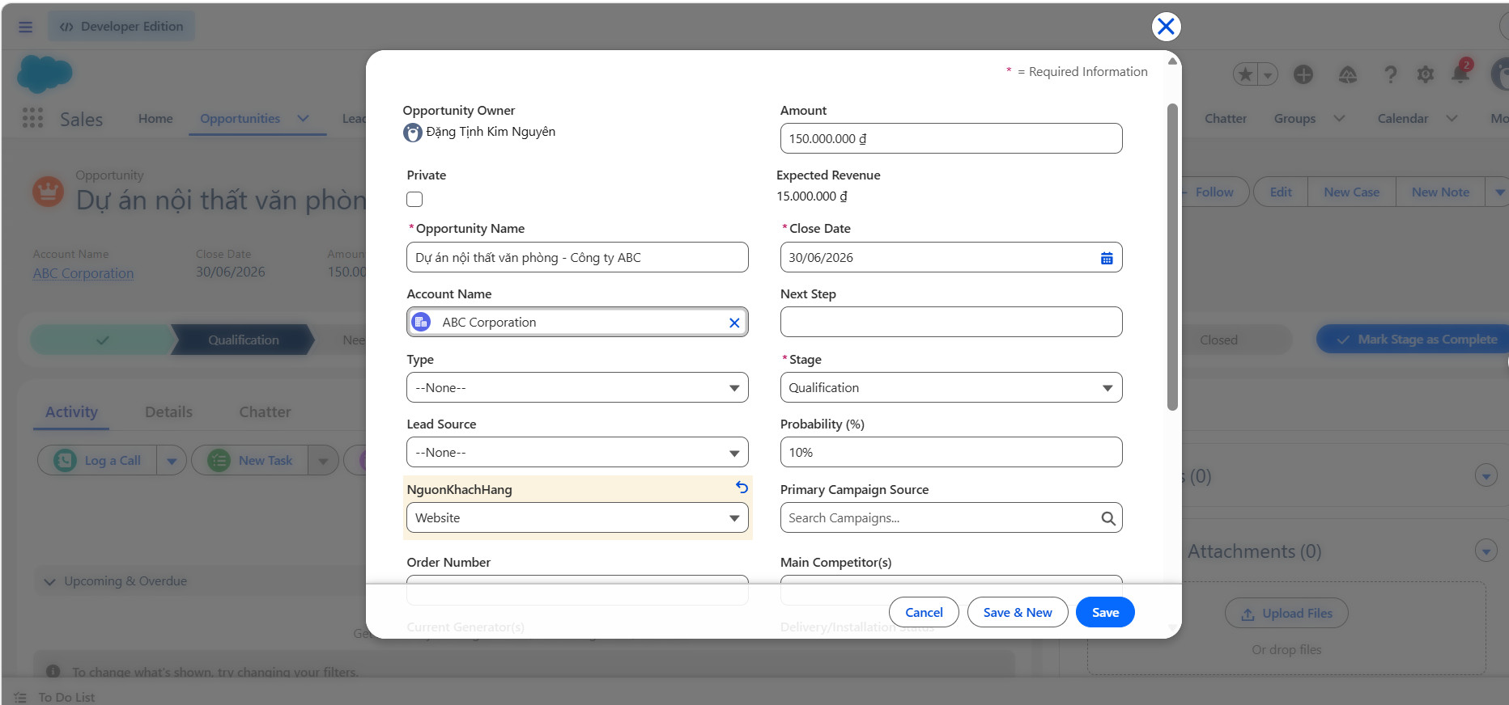This screenshot has width=1509, height=705.
Task: Open the hamburger menu icon
Action: click(26, 27)
